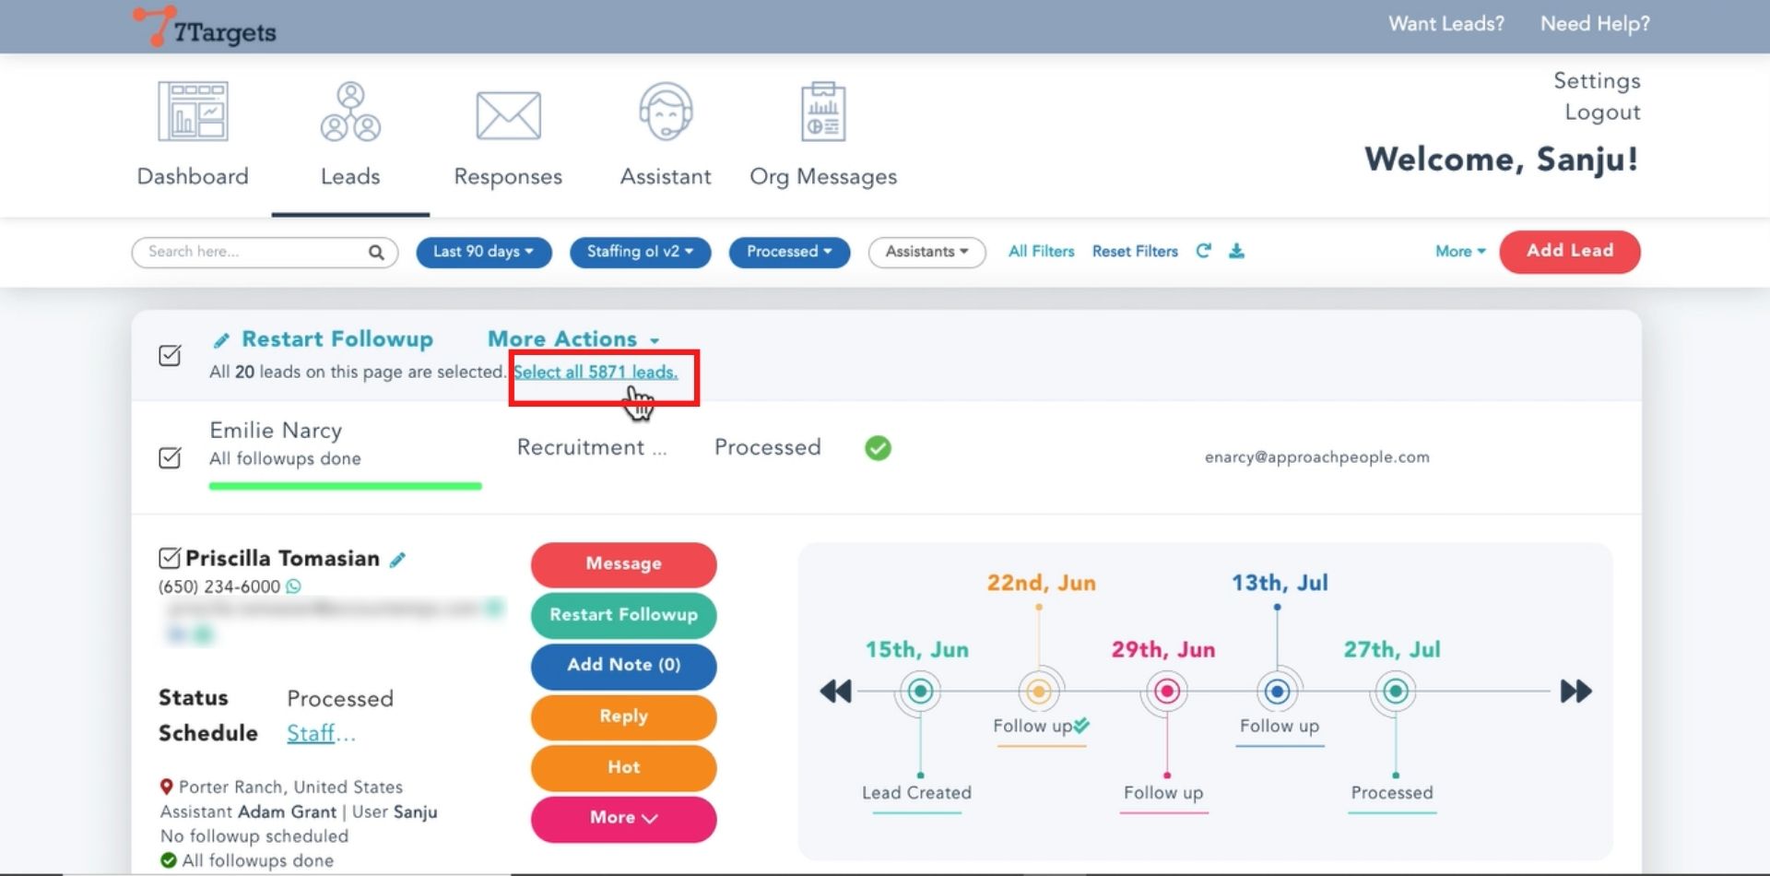
Task: Click the WhatsApp icon next to phone number
Action: pos(293,586)
